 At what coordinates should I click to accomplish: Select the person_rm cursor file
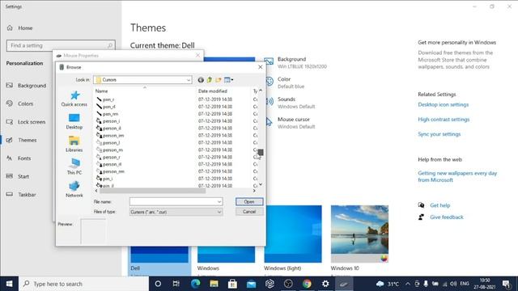110,171
